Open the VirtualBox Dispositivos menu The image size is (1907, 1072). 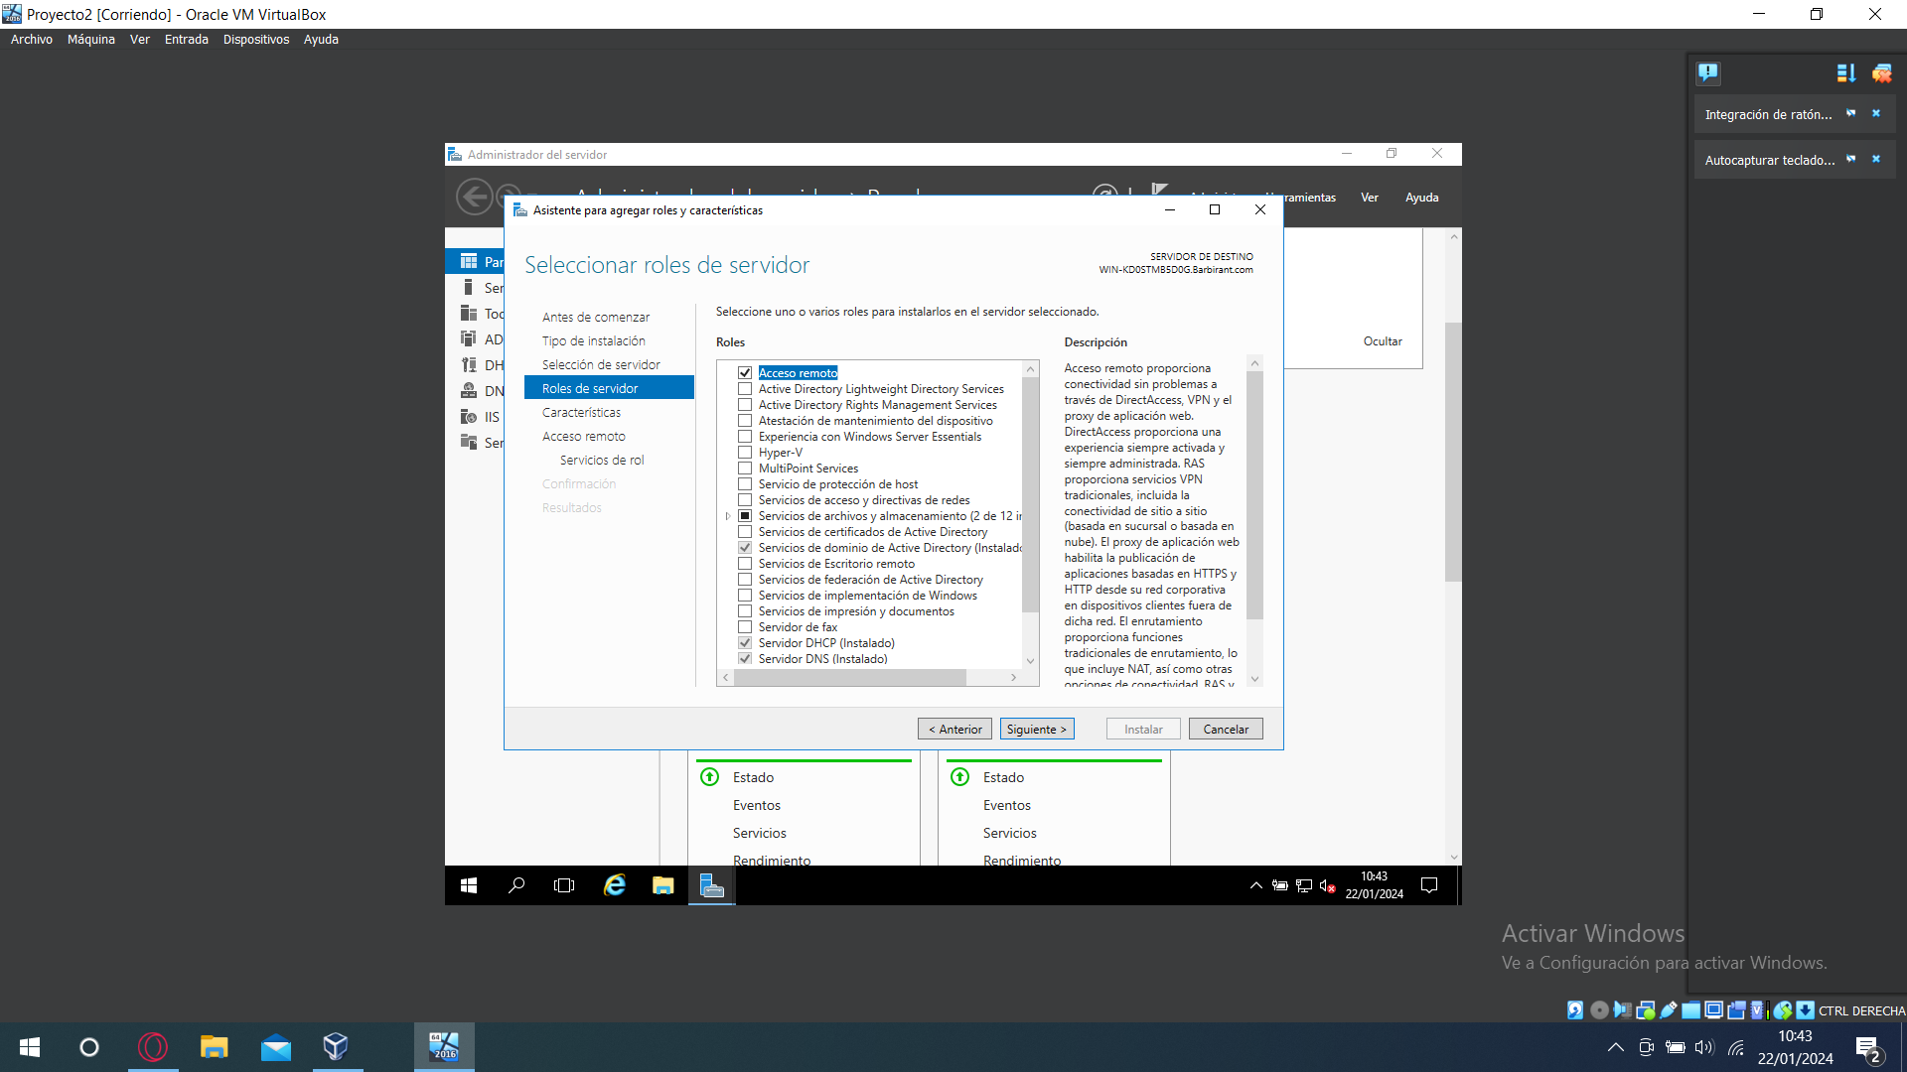click(256, 40)
